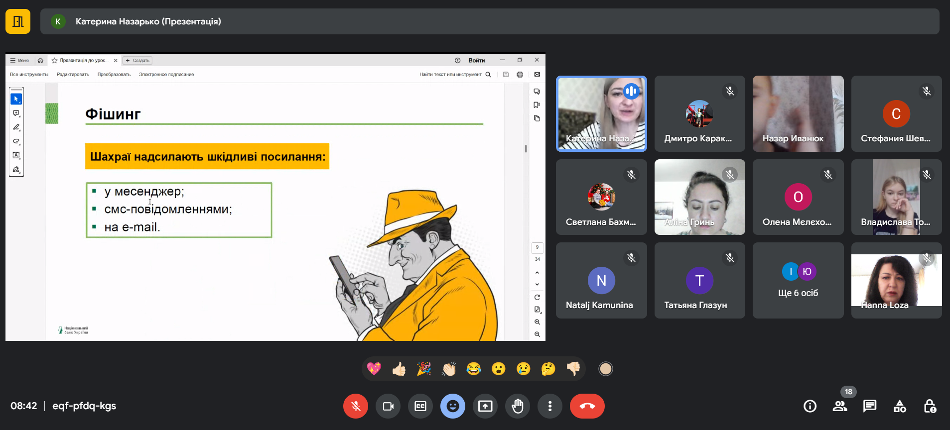Click the present screen icon
The height and width of the screenshot is (430, 950).
(x=485, y=406)
